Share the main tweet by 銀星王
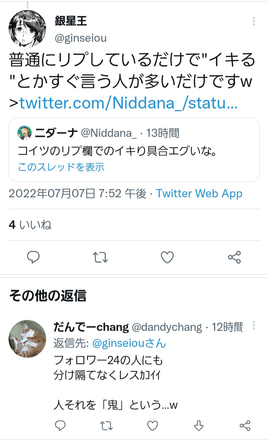Image resolution: width=268 pixels, height=440 pixels. coord(234,257)
